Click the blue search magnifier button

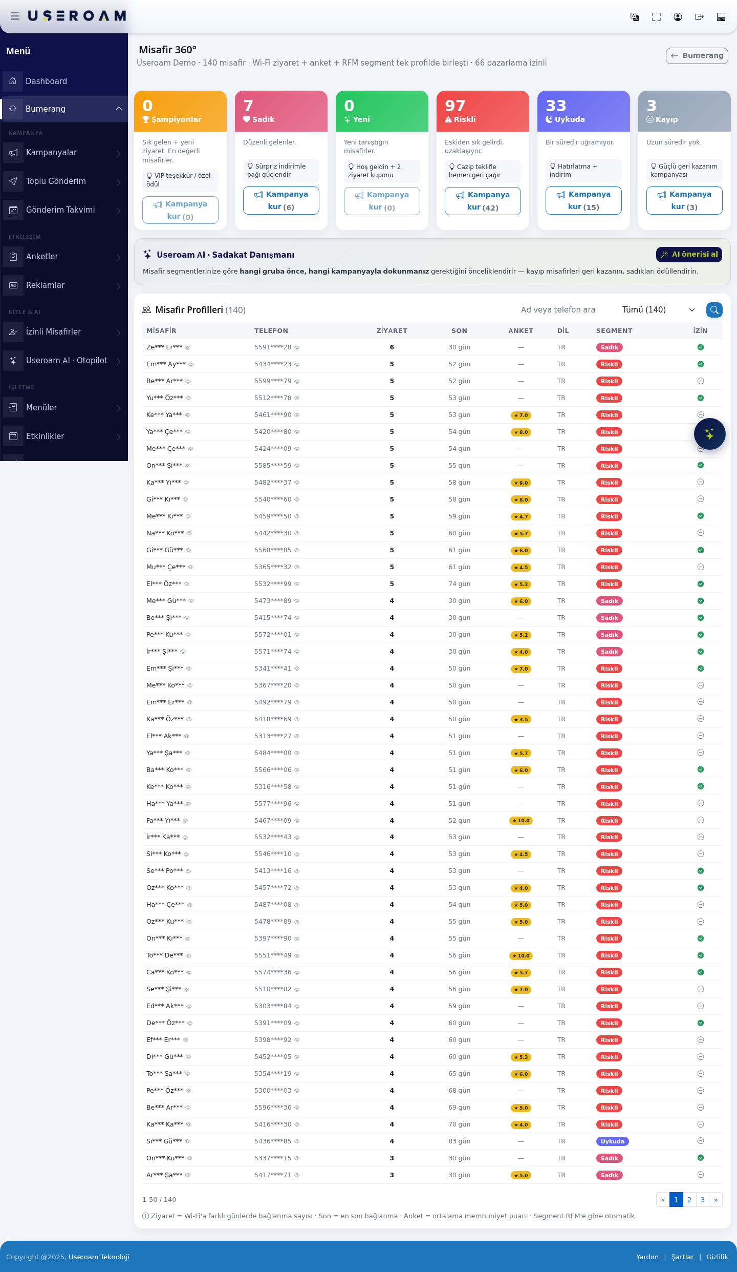tap(714, 310)
